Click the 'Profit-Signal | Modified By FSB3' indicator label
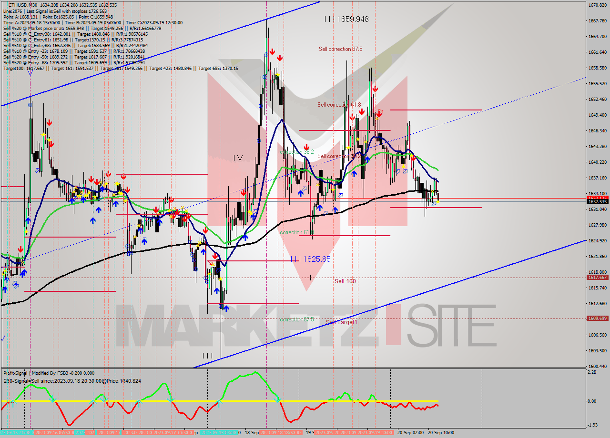Image resolution: width=610 pixels, height=438 pixels. (49, 373)
